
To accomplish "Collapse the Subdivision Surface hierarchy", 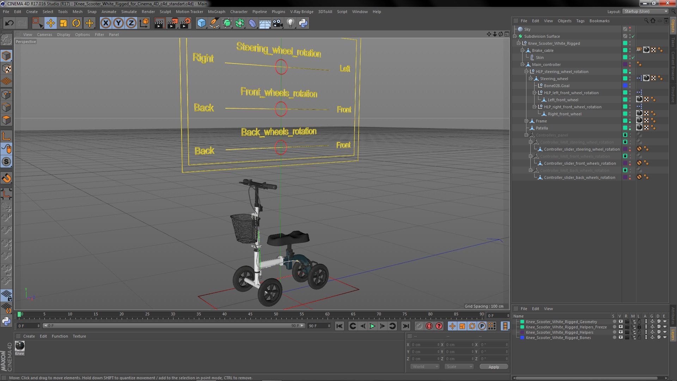I will click(x=515, y=36).
